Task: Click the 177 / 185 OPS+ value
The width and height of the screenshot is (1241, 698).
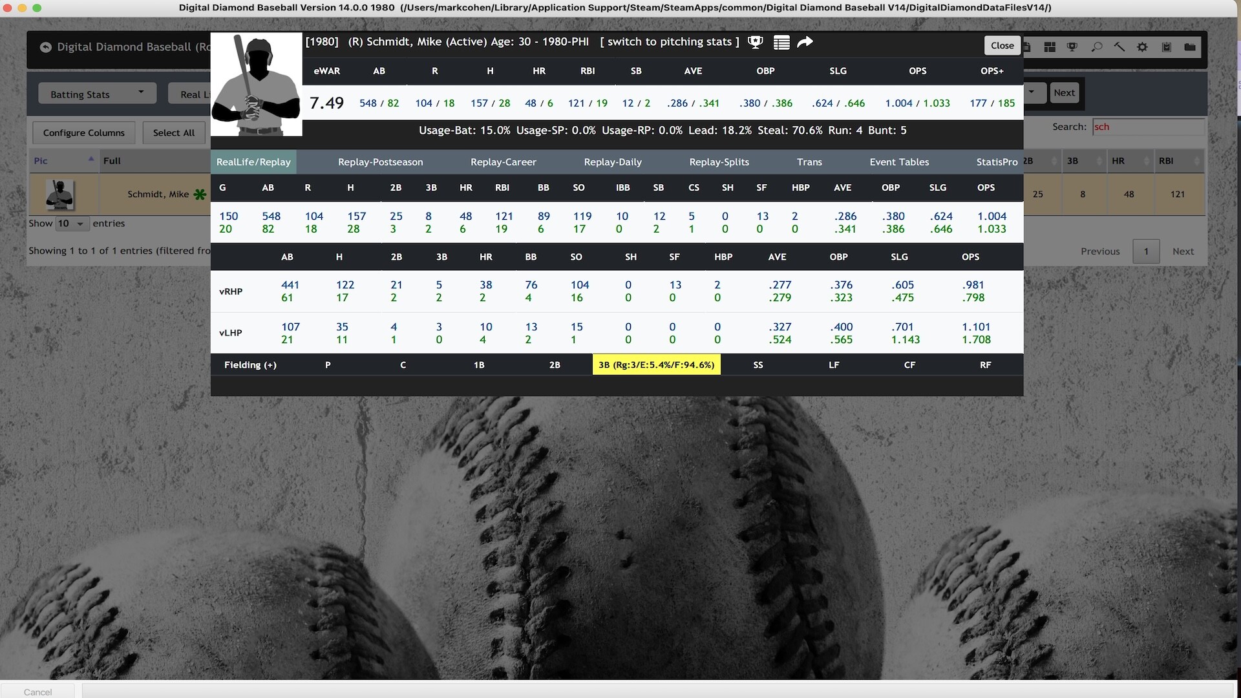Action: tap(992, 103)
